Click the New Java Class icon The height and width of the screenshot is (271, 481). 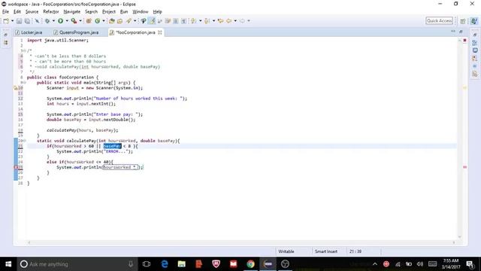98,21
